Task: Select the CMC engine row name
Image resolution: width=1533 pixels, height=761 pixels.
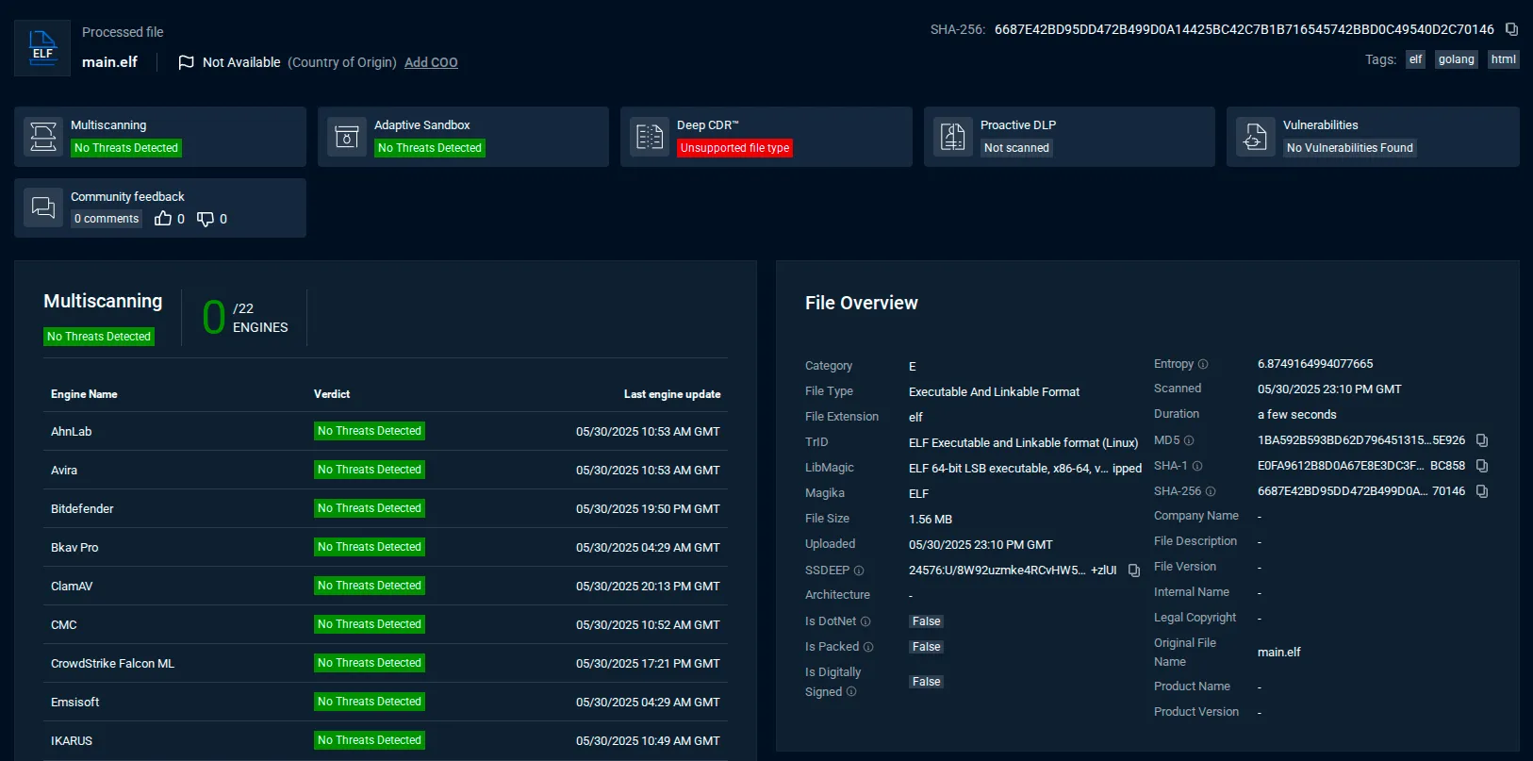Action: click(64, 625)
